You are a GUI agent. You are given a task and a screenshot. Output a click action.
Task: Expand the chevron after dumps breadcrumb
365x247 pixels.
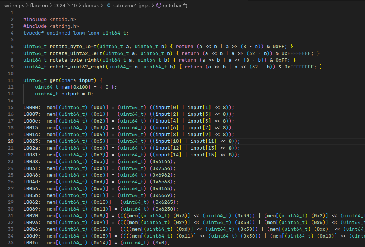(102, 5)
